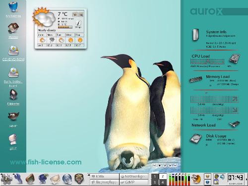Adjust the KMix volume level bars

tap(180, 180)
